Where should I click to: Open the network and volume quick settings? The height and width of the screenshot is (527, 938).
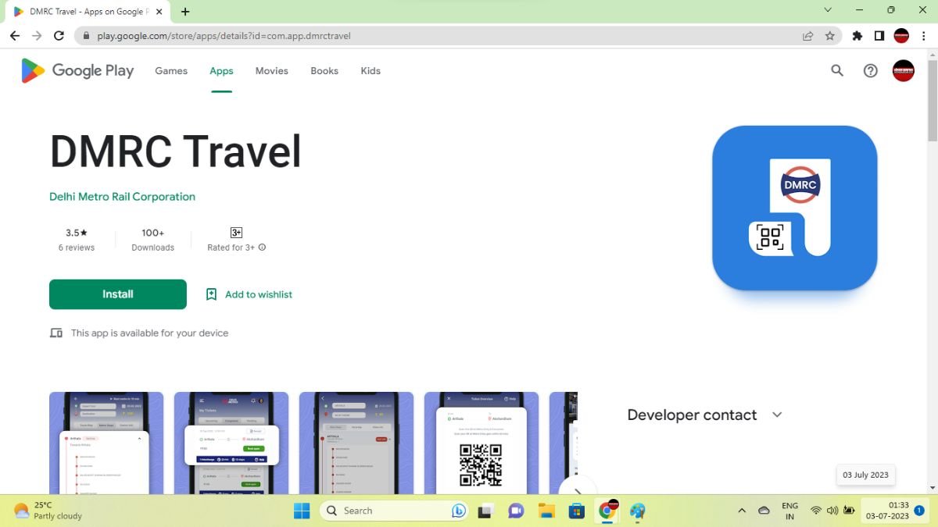click(x=832, y=511)
